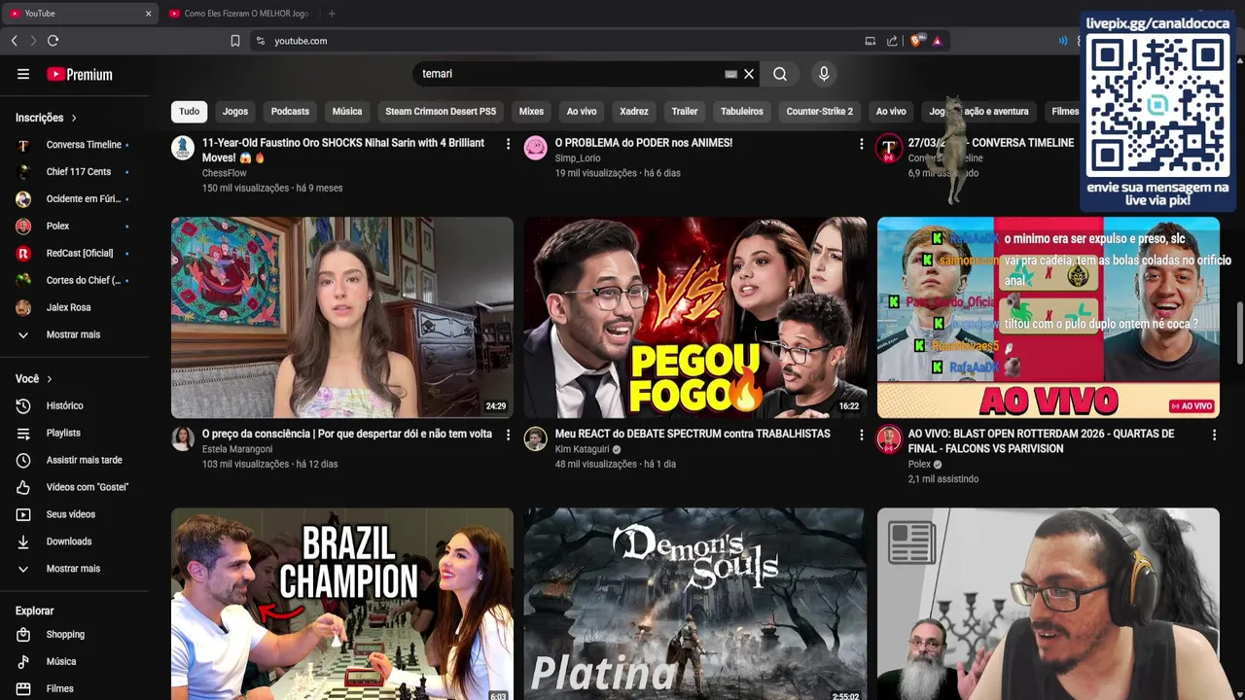Open the YouTube hamburger guide menu
The height and width of the screenshot is (700, 1245).
[23, 74]
